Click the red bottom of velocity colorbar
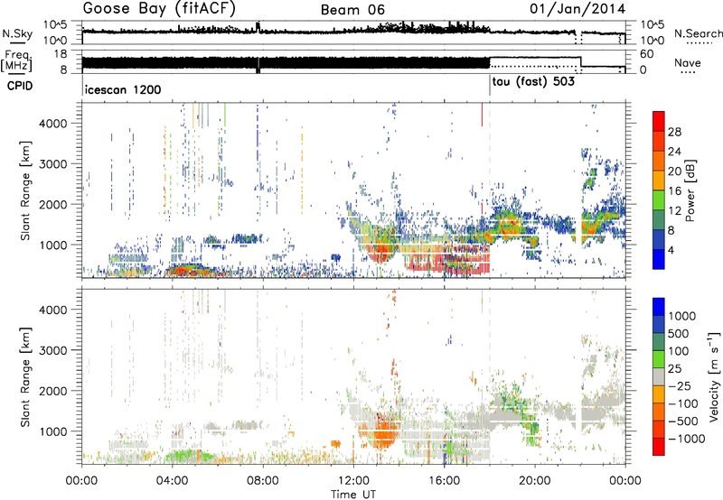The image size is (723, 500). click(x=659, y=447)
